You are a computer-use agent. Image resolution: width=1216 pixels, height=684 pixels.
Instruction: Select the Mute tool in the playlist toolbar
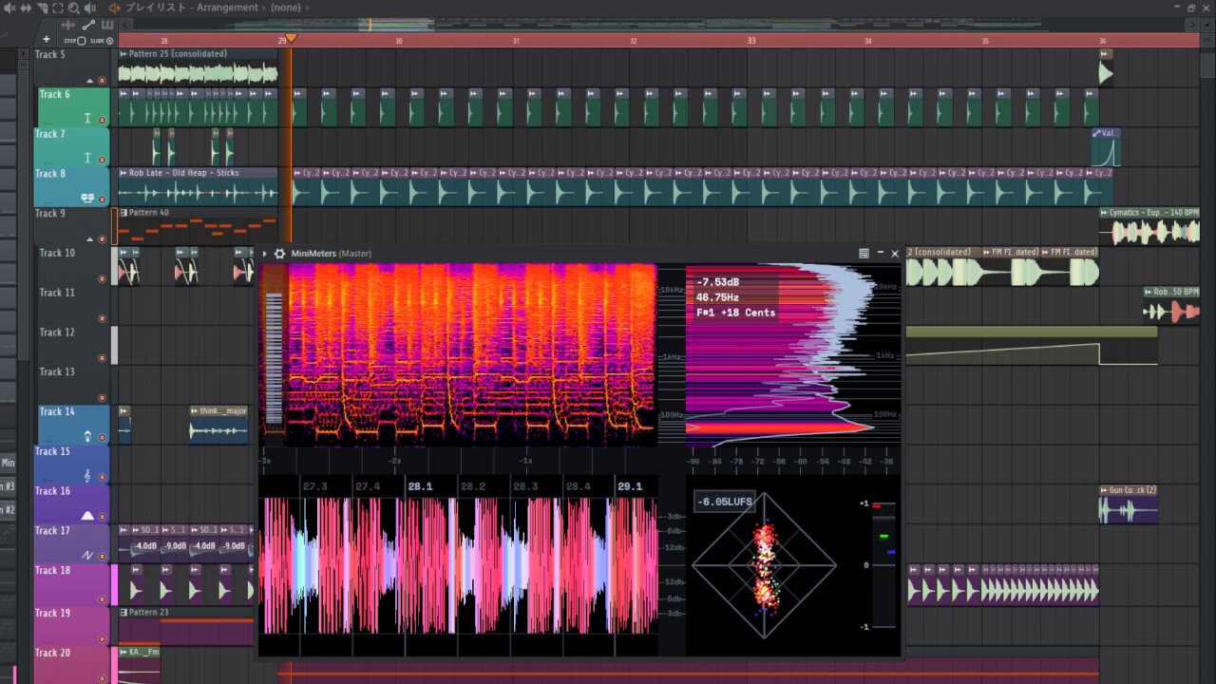tap(10, 8)
